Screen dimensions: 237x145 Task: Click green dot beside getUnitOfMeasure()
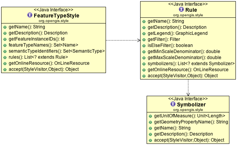pyautogui.click(x=150, y=116)
